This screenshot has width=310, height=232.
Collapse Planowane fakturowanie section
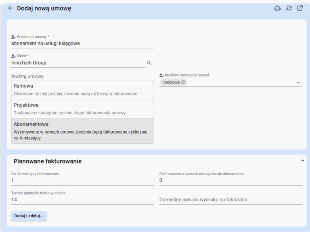click(302, 161)
